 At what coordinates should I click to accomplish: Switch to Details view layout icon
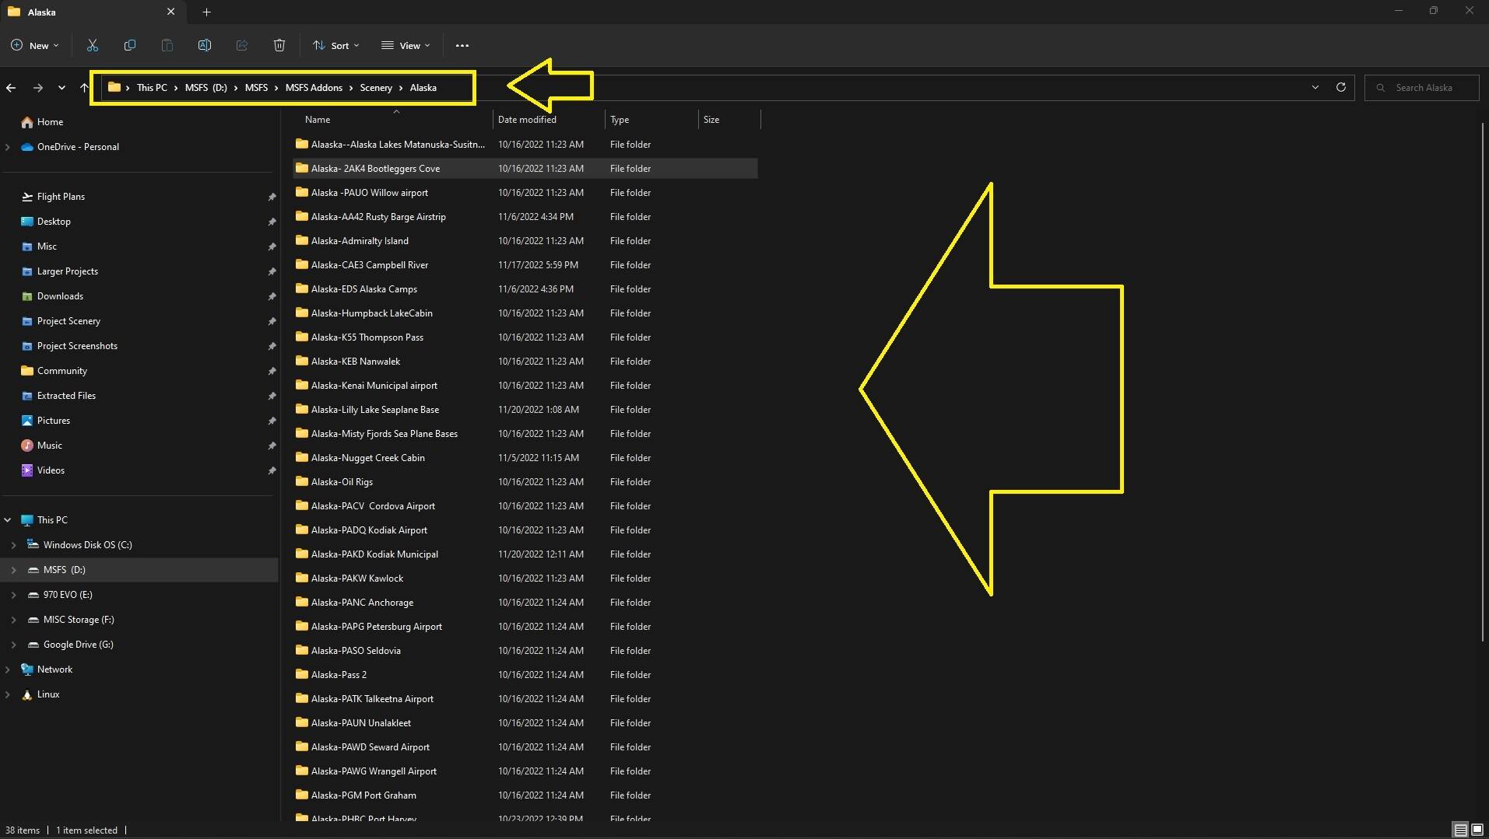1461,830
